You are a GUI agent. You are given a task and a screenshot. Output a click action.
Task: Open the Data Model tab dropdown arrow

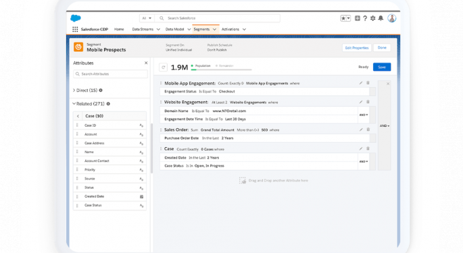coord(189,29)
